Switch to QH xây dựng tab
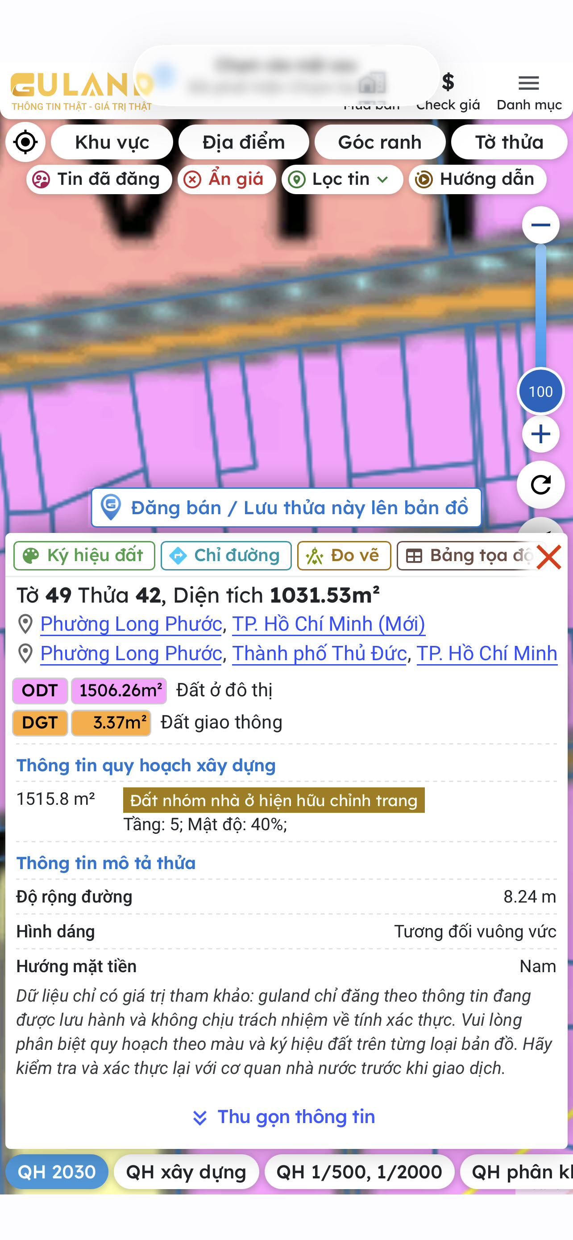 coord(186,1172)
